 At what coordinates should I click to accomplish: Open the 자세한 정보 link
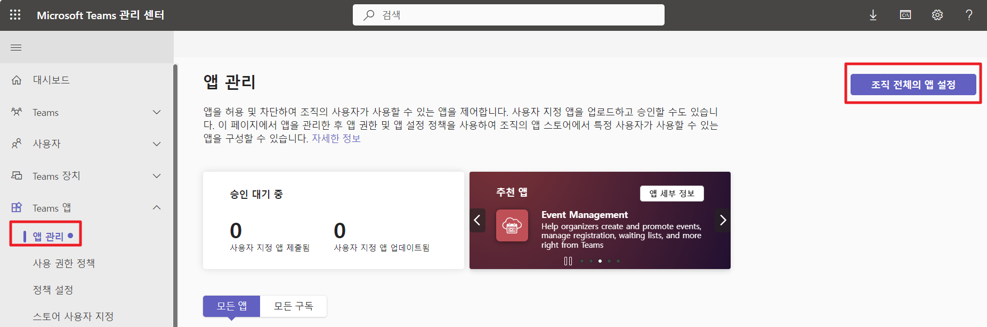(x=336, y=139)
